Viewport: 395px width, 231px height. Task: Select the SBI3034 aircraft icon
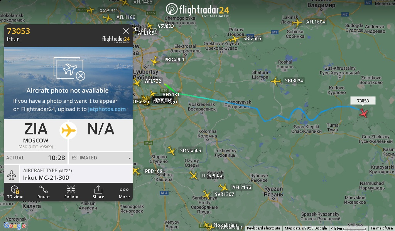(276, 81)
